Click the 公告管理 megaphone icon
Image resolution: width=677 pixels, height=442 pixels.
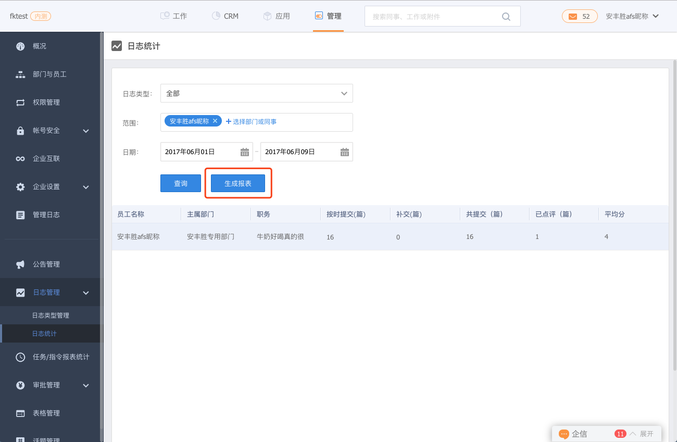click(x=20, y=264)
